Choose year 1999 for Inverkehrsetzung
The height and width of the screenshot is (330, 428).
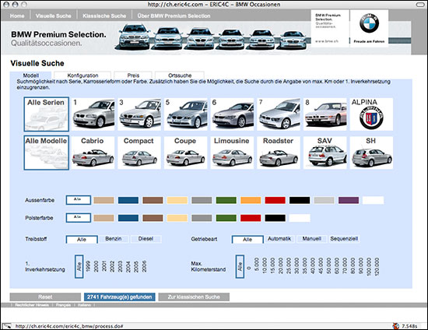[x=88, y=266]
